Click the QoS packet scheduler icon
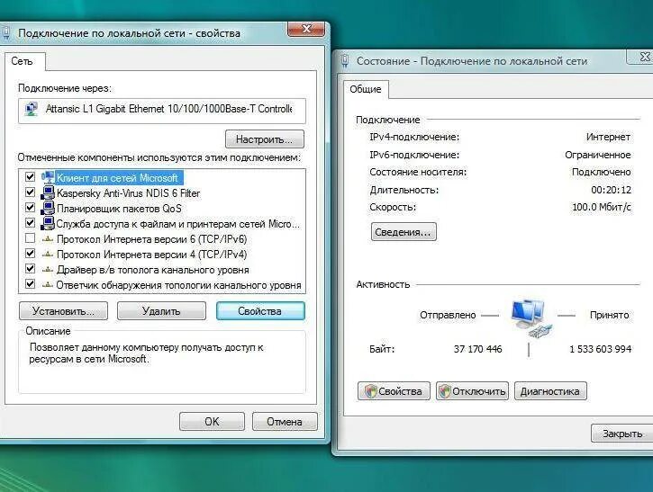This screenshot has width=653, height=492. tap(48, 208)
